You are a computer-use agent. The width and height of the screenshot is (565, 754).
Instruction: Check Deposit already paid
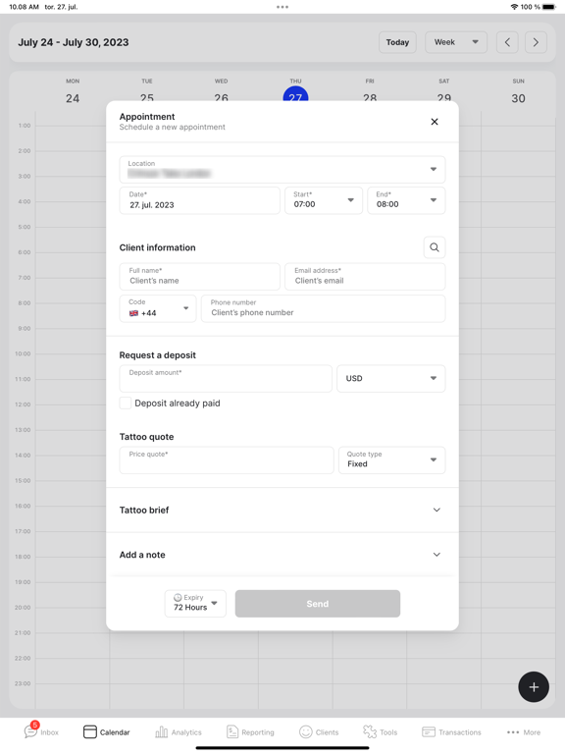(x=126, y=403)
